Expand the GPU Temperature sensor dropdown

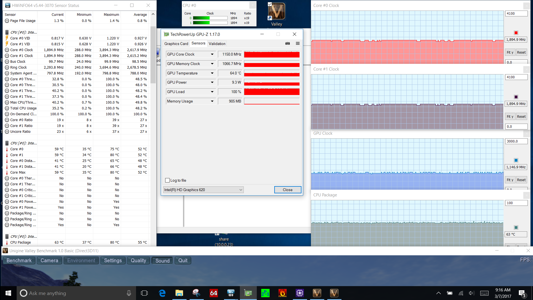tap(212, 73)
